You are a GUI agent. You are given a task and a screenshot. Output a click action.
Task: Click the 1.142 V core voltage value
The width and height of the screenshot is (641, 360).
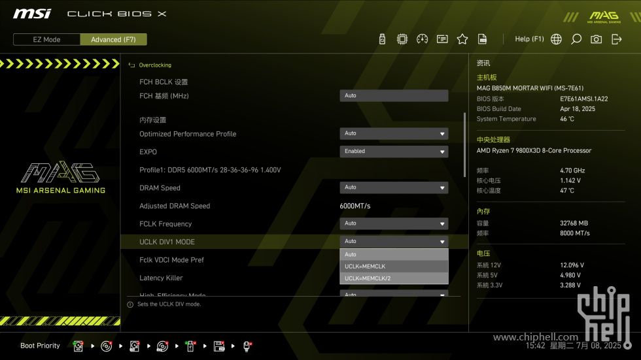pyautogui.click(x=570, y=180)
